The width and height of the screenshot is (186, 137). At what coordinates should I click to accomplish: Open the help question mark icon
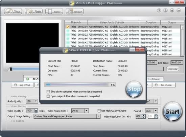[159, 11]
